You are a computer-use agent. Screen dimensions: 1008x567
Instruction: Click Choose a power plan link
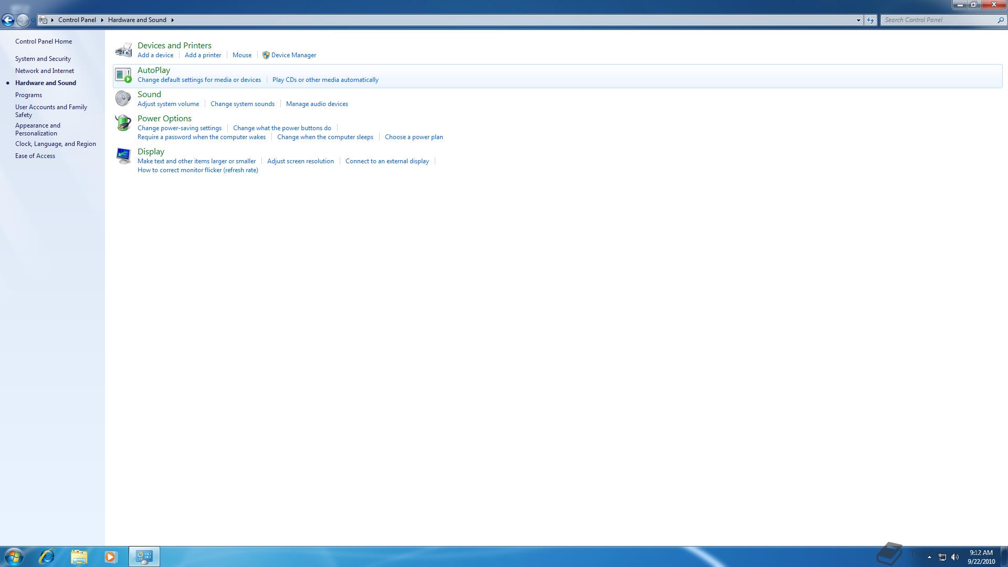tap(414, 137)
